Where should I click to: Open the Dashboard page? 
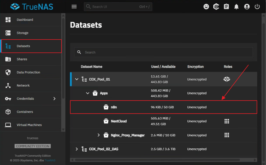click(31, 20)
